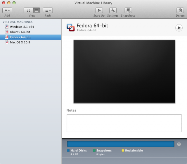Open the Path dropdown

(x=48, y=11)
